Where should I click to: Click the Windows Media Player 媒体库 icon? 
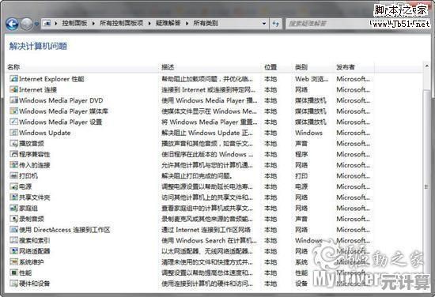click(x=13, y=111)
